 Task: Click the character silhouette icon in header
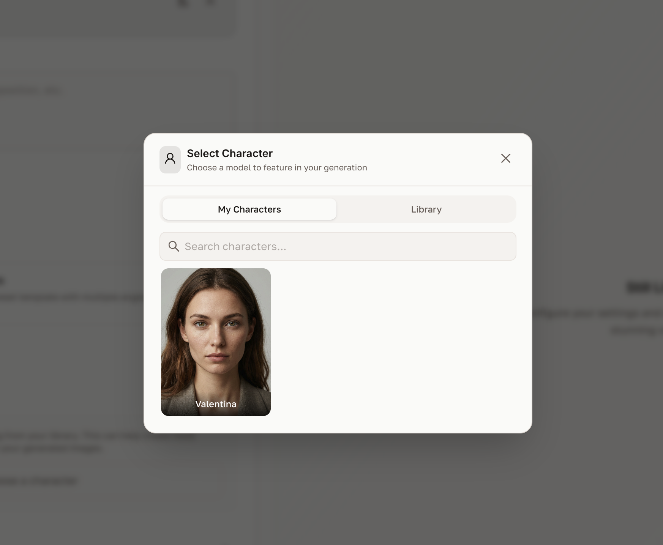(170, 159)
